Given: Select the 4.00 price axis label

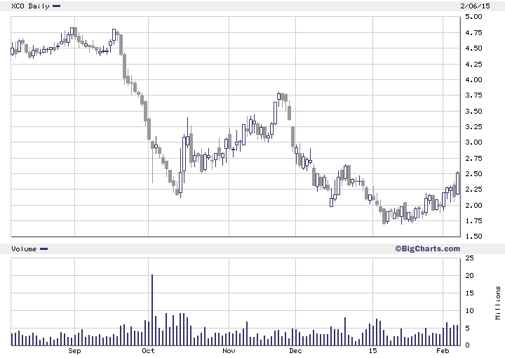Looking at the screenshot, I should pos(473,79).
